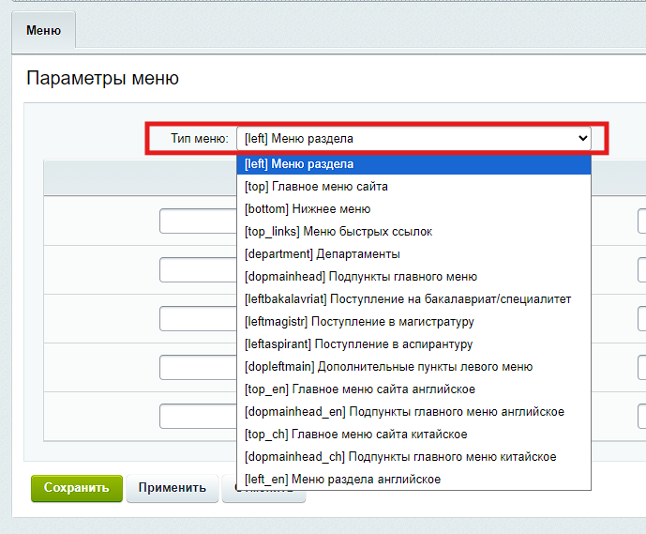Focus the second row's left input field
This screenshot has height=534, width=646.
[199, 269]
